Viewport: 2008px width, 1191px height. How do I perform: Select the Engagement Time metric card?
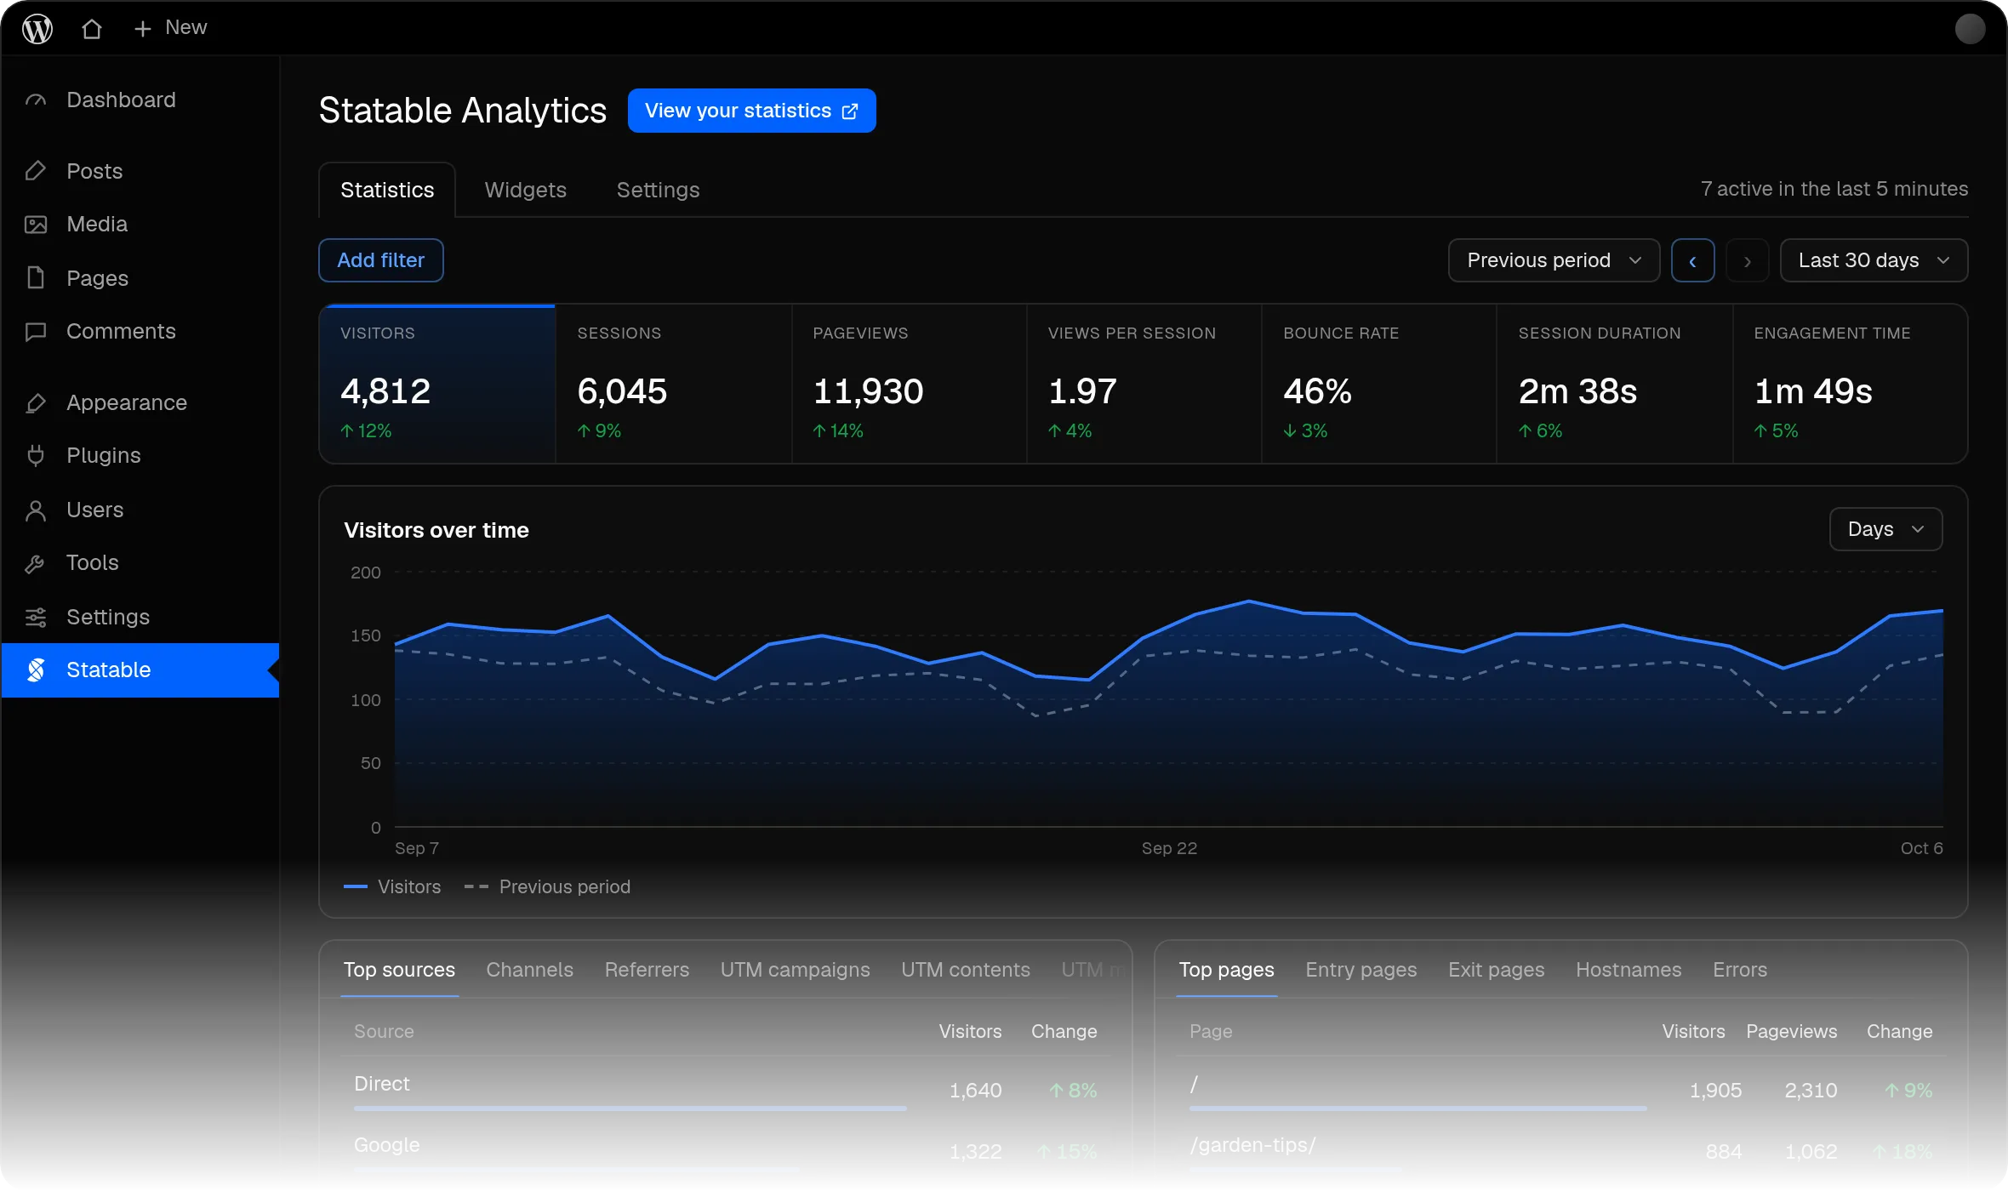click(x=1851, y=384)
